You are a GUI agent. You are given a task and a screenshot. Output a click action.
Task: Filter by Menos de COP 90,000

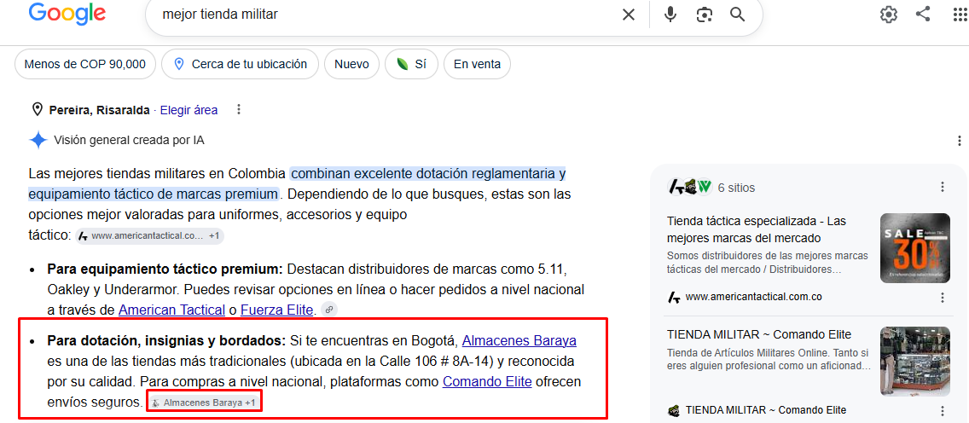pyautogui.click(x=84, y=64)
